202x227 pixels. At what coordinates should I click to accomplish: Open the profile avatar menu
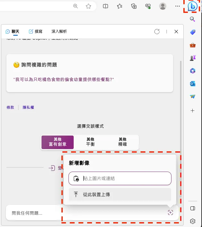click(x=163, y=6)
